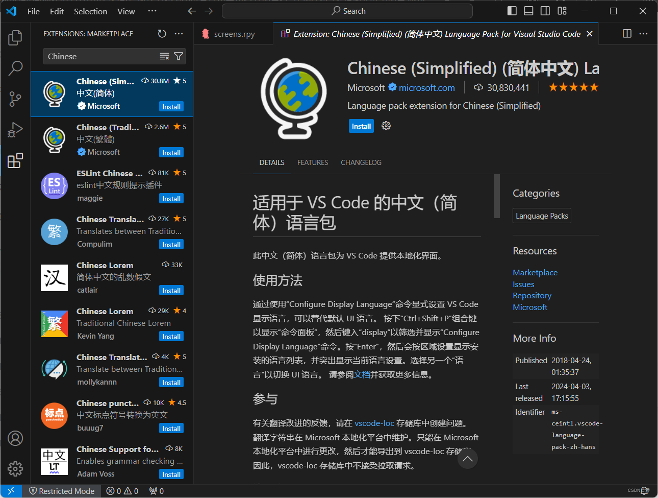Install Chinese (Traditional) language pack
Image resolution: width=658 pixels, height=498 pixels.
[x=171, y=153]
